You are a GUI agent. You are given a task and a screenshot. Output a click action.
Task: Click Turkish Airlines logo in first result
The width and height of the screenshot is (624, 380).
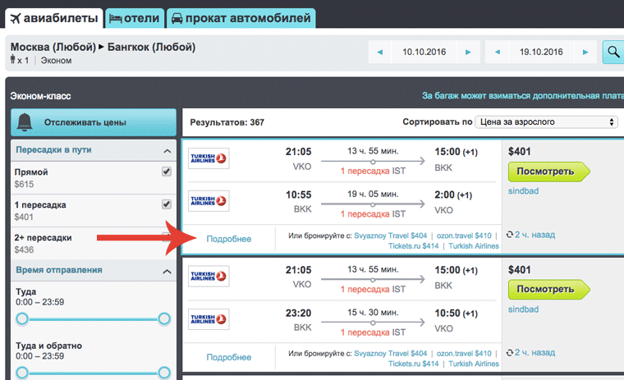click(209, 158)
